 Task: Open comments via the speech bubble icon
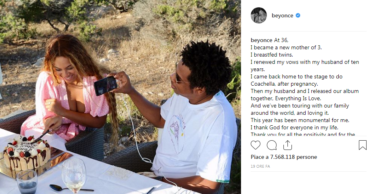pos(272,145)
